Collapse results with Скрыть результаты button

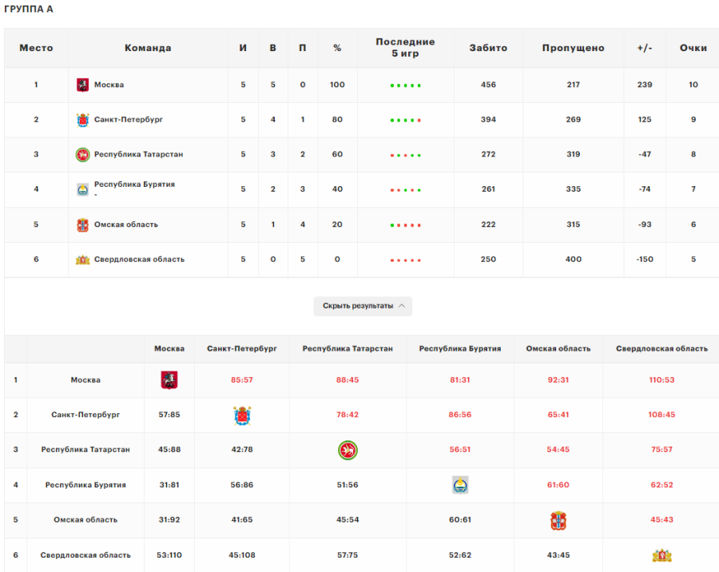point(358,306)
